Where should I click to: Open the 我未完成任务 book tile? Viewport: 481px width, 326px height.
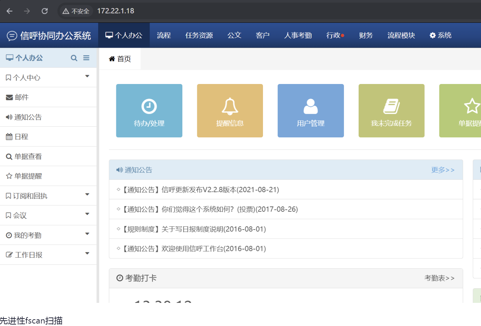(391, 111)
